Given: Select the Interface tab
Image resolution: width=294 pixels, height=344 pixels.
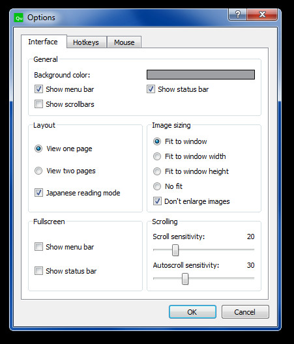Looking at the screenshot, I should [x=43, y=42].
